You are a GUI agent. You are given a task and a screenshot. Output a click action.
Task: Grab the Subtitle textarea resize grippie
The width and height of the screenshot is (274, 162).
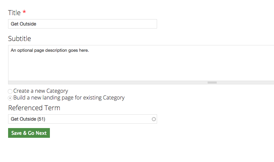point(212,82)
